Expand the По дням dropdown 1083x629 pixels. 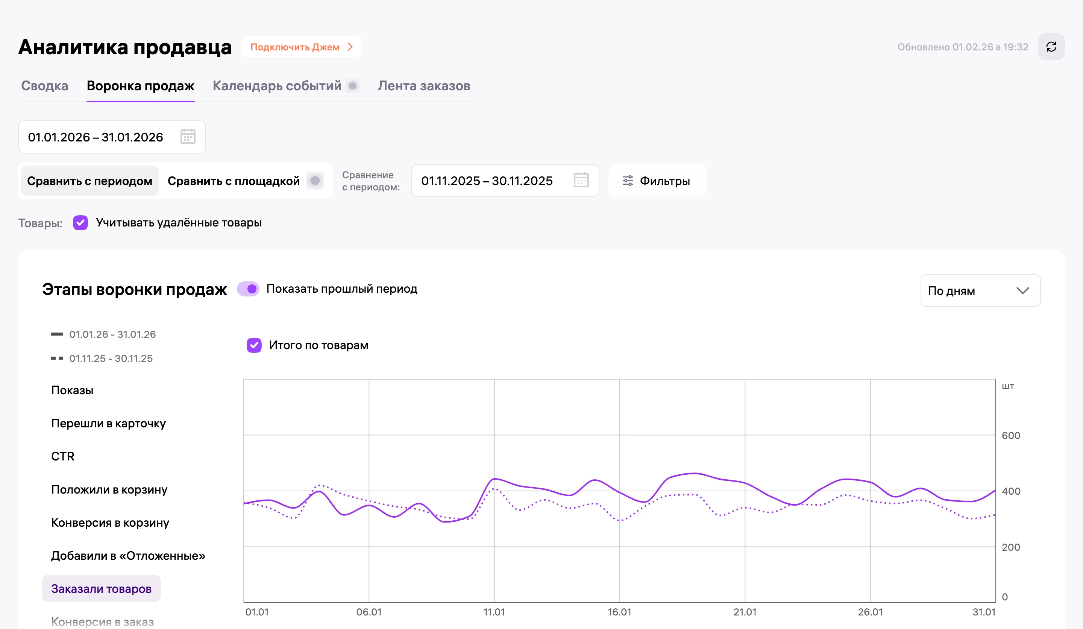pos(980,291)
